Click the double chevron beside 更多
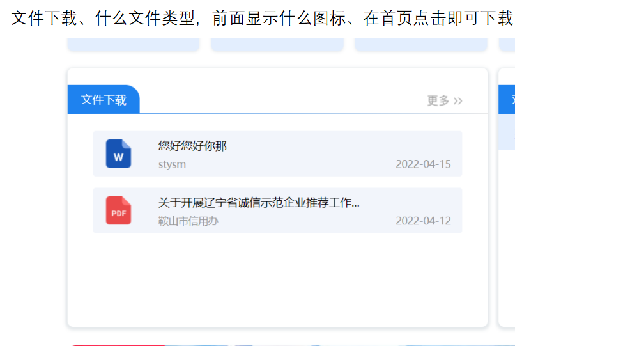 (x=458, y=101)
